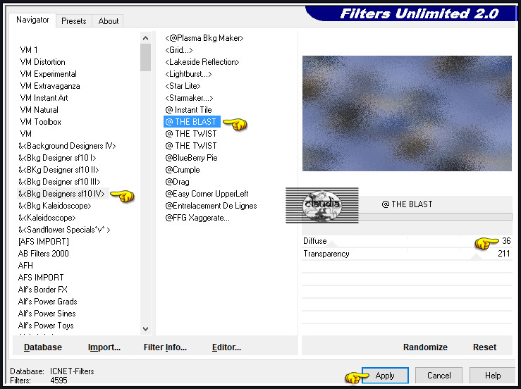The height and width of the screenshot is (389, 521).
Task: Select AB Filters 2000 category
Action: 44,254
